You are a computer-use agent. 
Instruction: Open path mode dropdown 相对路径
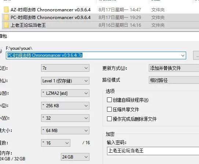pos(174,80)
